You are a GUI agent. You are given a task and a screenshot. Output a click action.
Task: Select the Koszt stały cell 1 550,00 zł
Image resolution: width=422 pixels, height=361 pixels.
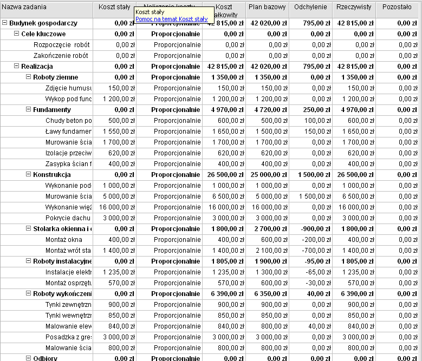(114, 132)
